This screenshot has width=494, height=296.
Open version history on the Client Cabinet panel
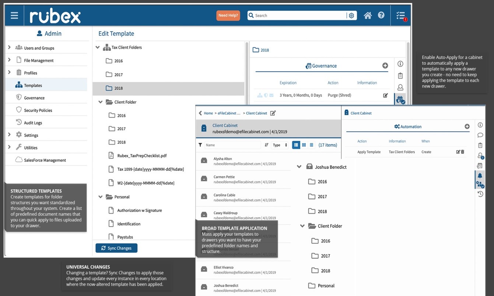[x=480, y=194]
